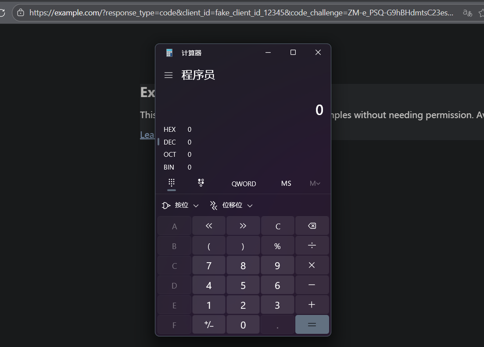The height and width of the screenshot is (347, 484).
Task: Click inside the browser address bar
Action: point(219,12)
